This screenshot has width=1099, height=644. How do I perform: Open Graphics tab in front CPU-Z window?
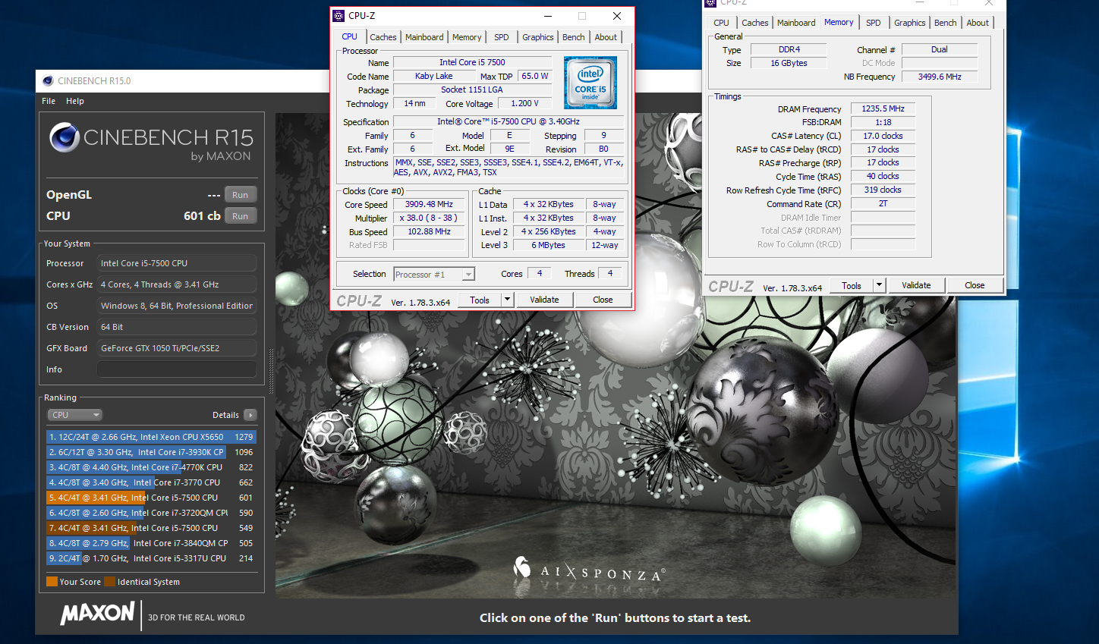[x=538, y=37]
